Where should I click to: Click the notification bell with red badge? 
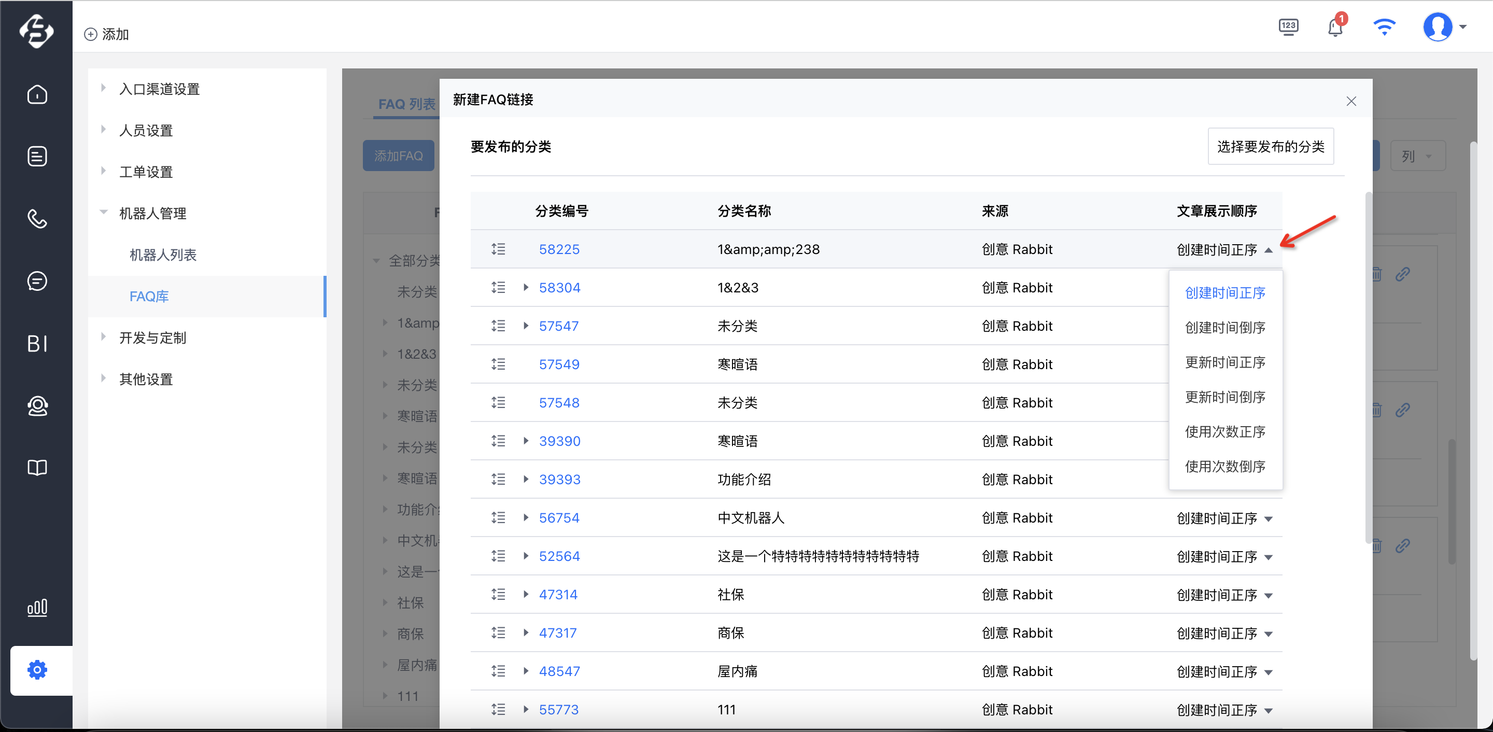pyautogui.click(x=1336, y=26)
